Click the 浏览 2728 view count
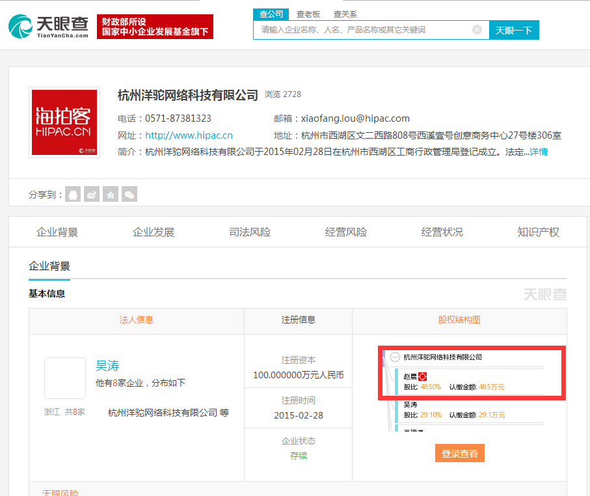 (282, 94)
